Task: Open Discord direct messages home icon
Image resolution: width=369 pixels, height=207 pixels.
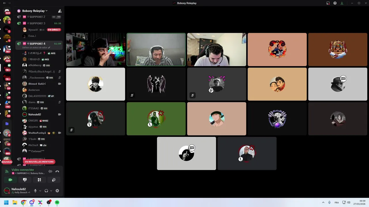Action: 7,11
